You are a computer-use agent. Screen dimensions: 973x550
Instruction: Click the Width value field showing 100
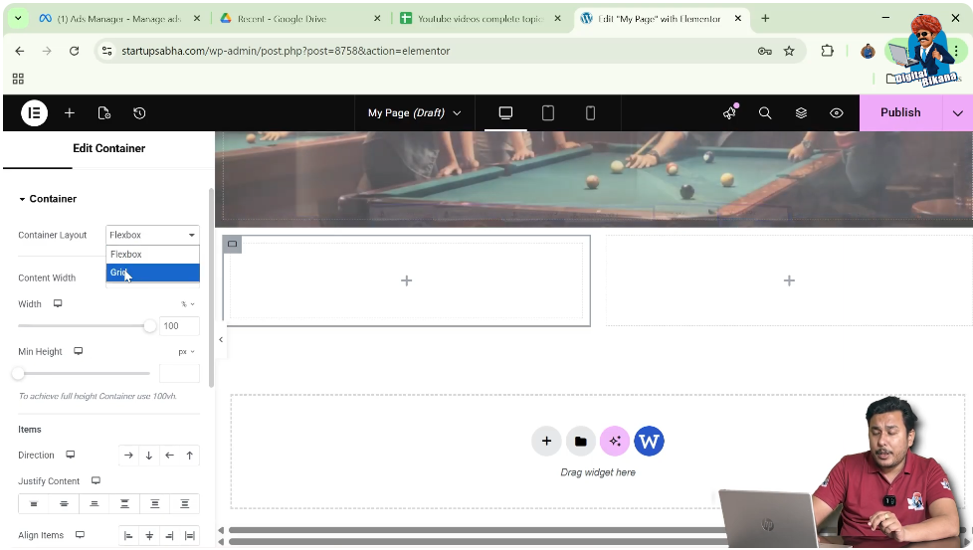[179, 325]
